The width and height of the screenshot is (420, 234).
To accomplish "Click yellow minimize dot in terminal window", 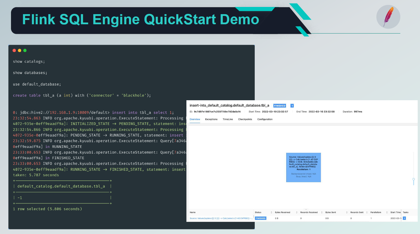I will click(x=19, y=50).
